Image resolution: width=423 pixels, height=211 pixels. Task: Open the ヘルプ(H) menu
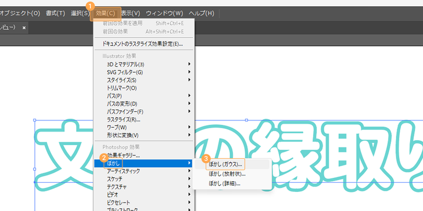click(x=201, y=13)
